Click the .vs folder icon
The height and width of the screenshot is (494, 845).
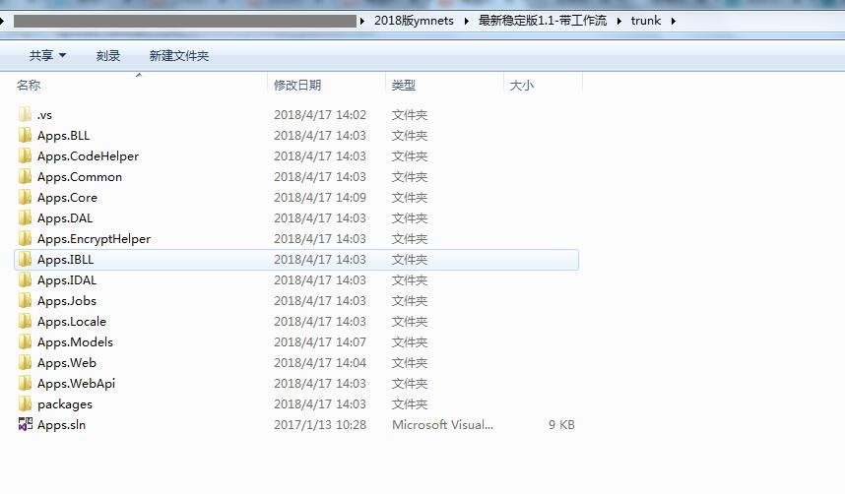[x=25, y=114]
